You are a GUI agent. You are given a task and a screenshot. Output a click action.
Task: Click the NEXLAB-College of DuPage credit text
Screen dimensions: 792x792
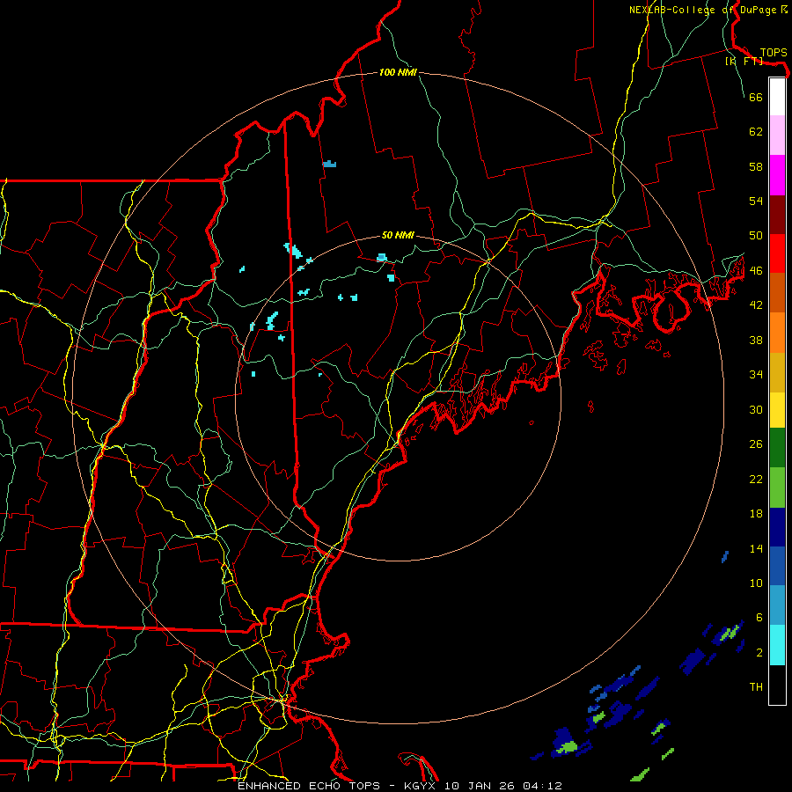point(708,10)
